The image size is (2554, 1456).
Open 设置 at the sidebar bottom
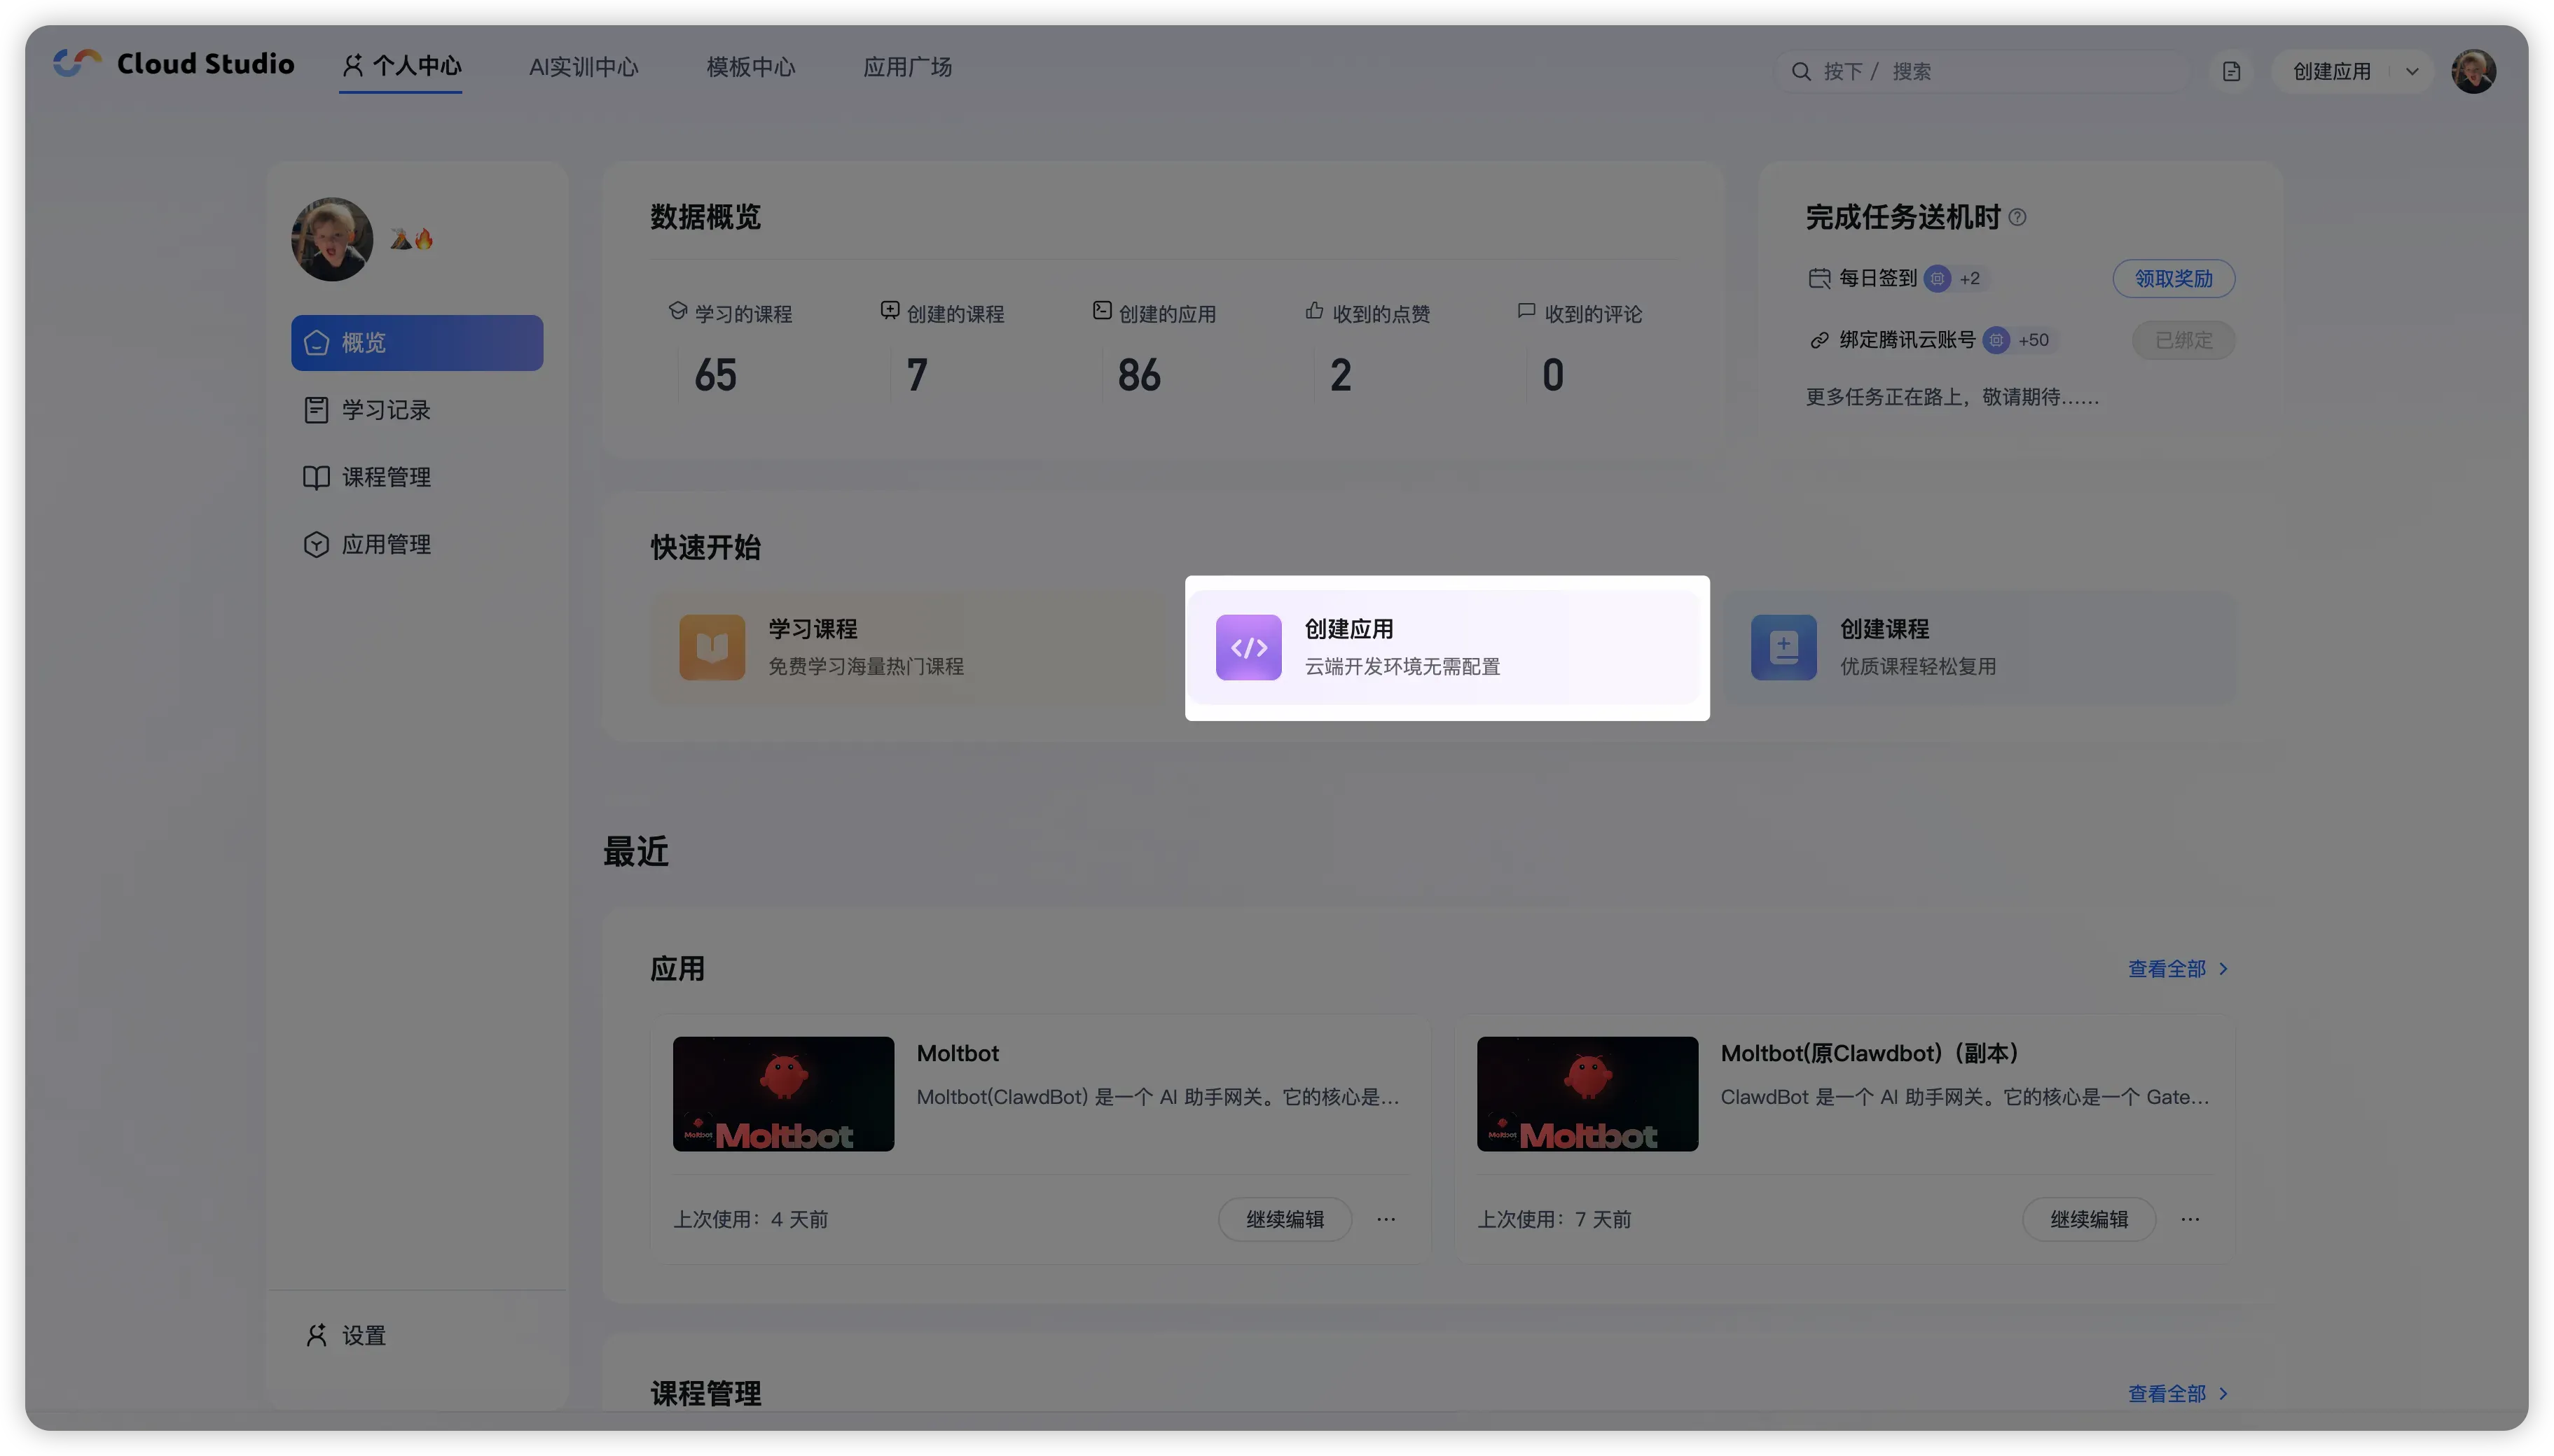point(345,1335)
